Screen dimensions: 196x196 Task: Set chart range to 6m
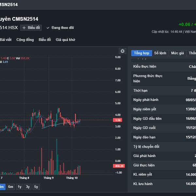[11, 187]
